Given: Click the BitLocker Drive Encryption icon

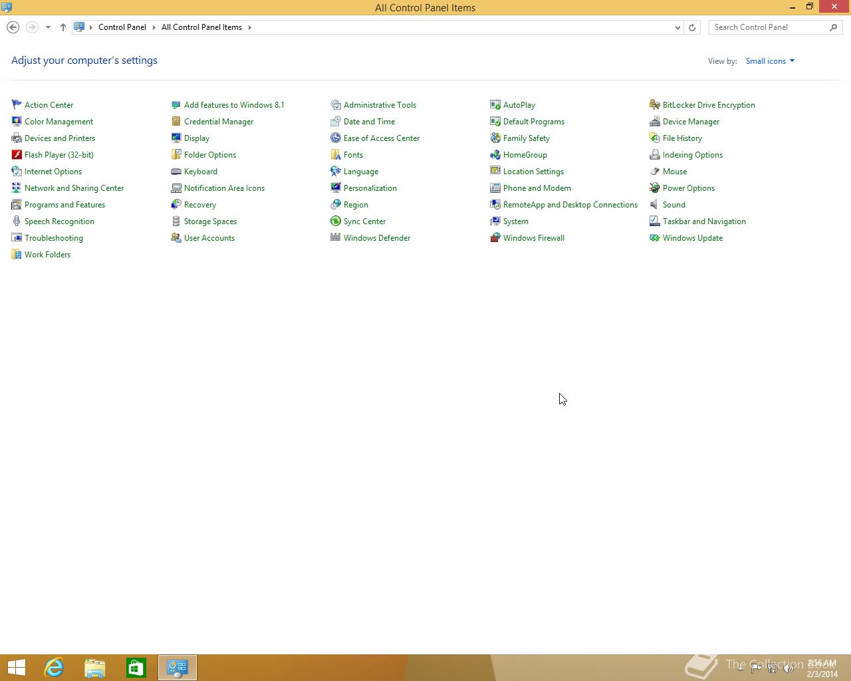Looking at the screenshot, I should pyautogui.click(x=655, y=104).
